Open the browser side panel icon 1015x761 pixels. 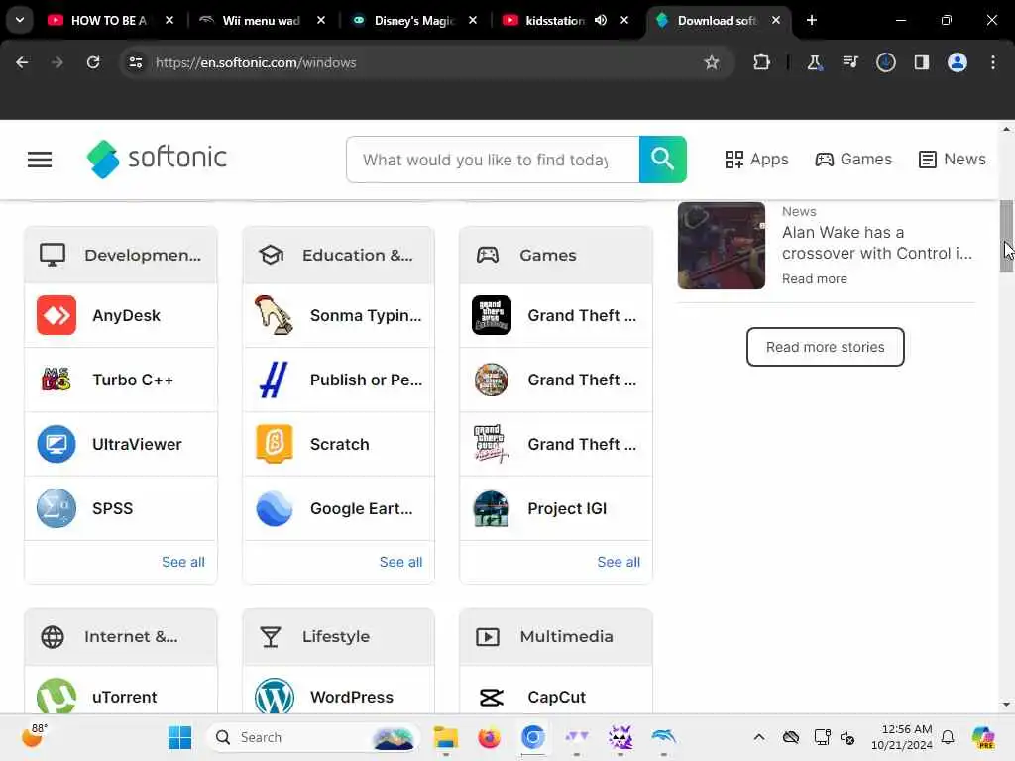pos(921,62)
